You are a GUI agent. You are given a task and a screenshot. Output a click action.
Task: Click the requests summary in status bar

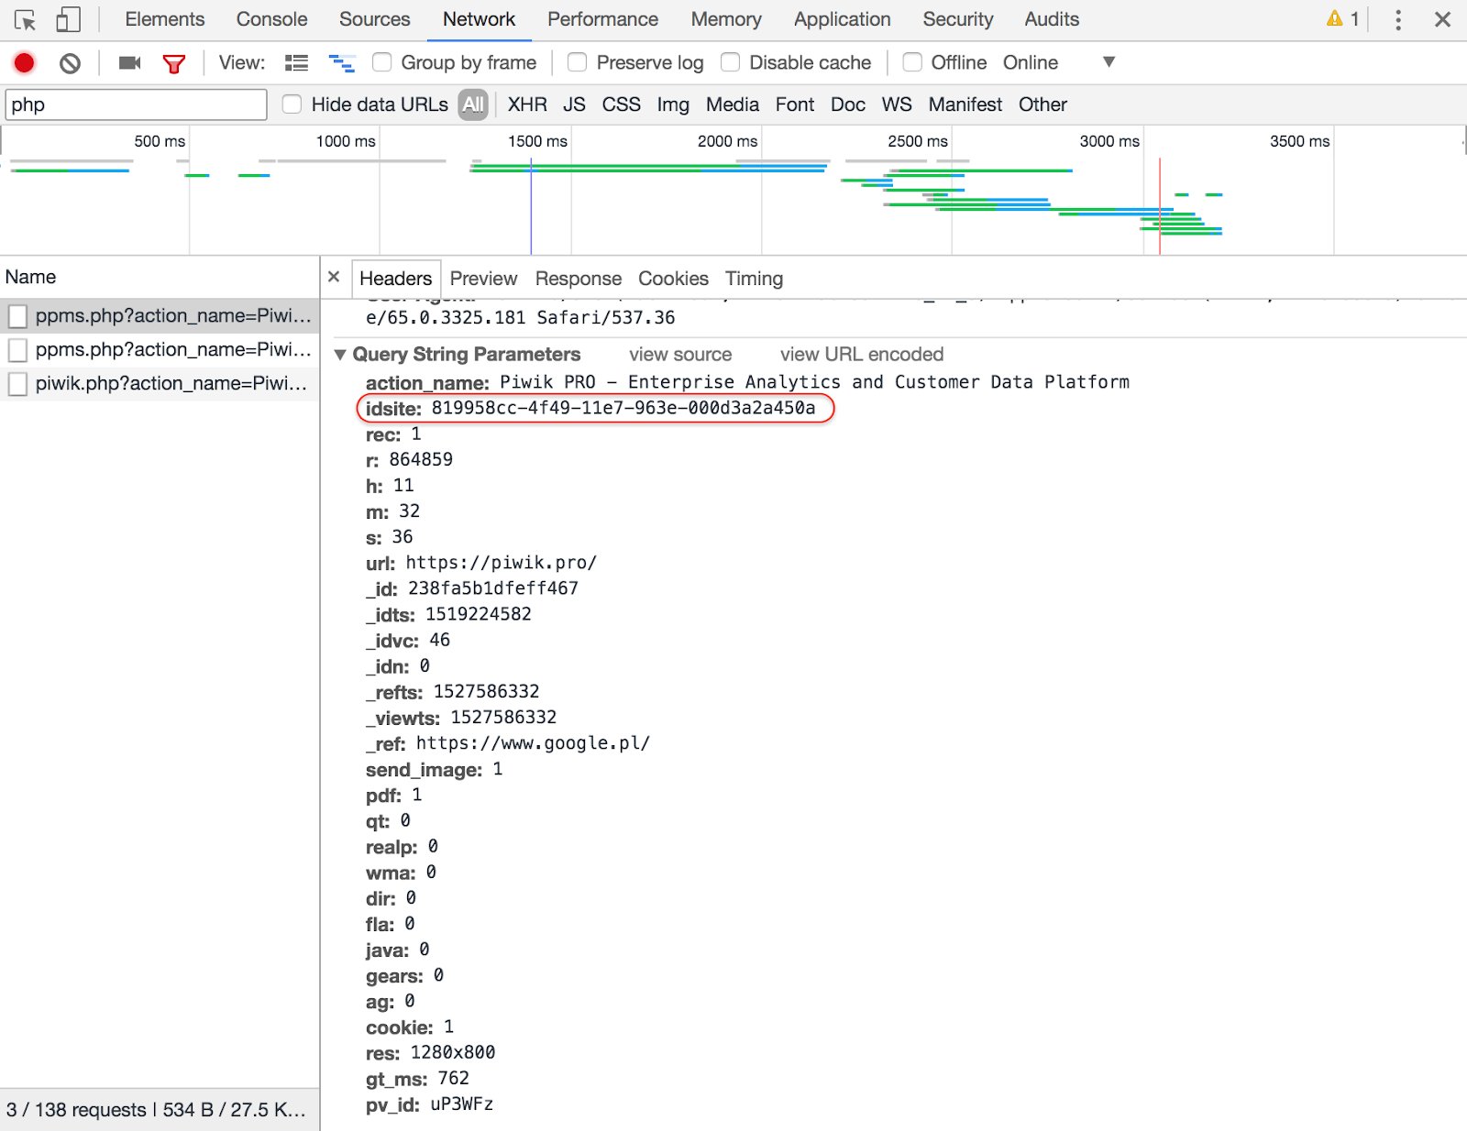[x=156, y=1110]
